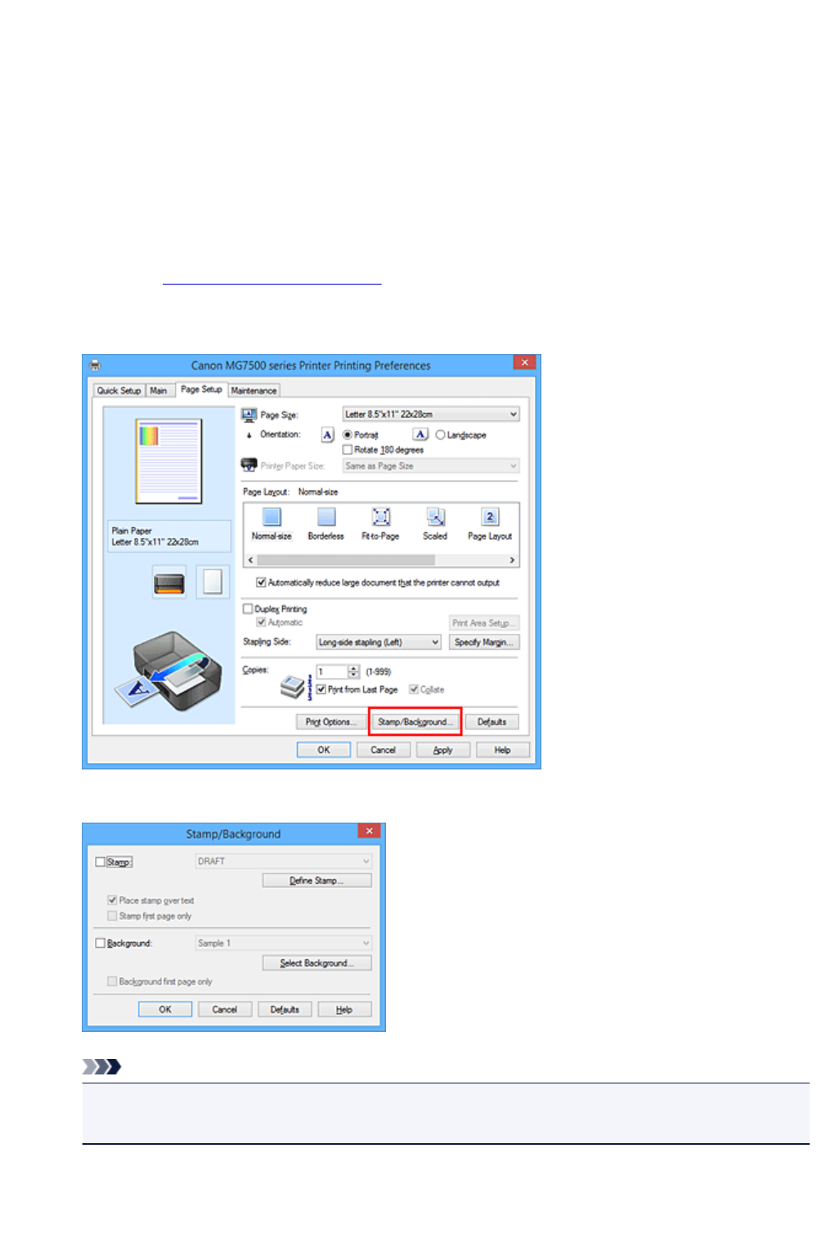The height and width of the screenshot is (1238, 835).
Task: Toggle Print from Last Page checkbox
Action: point(321,689)
